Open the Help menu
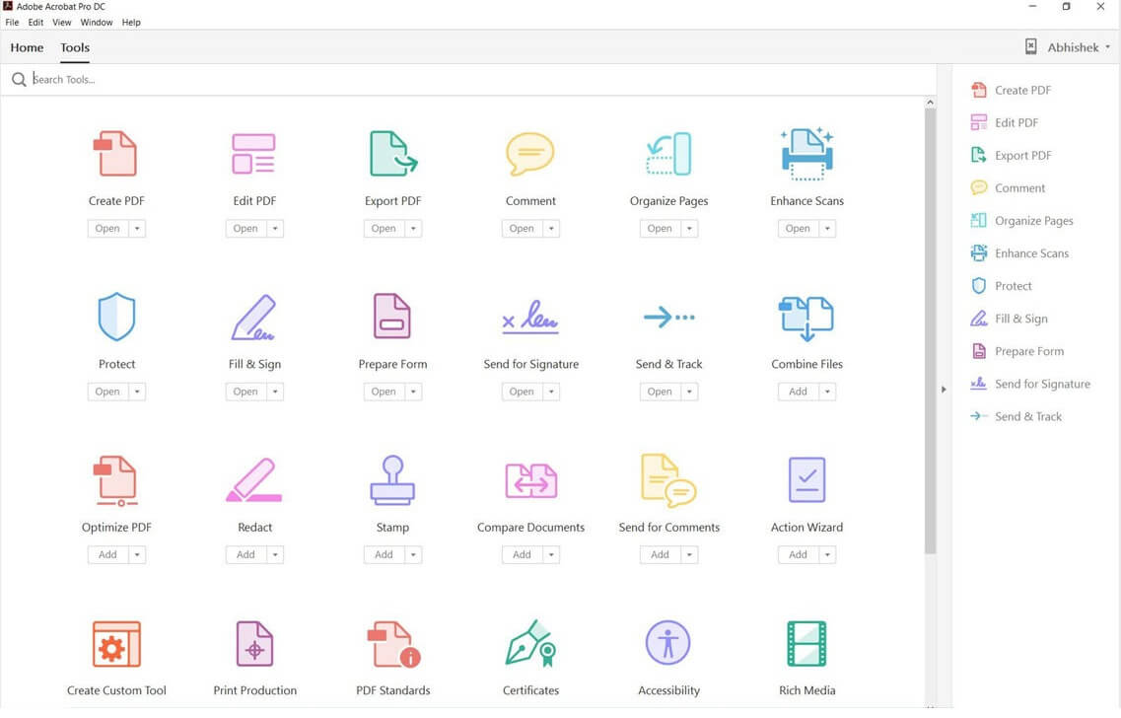This screenshot has width=1121, height=718. [x=131, y=22]
